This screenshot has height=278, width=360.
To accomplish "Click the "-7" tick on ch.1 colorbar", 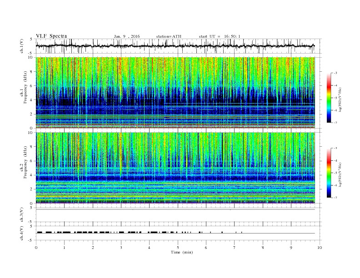I will click(335, 123).
